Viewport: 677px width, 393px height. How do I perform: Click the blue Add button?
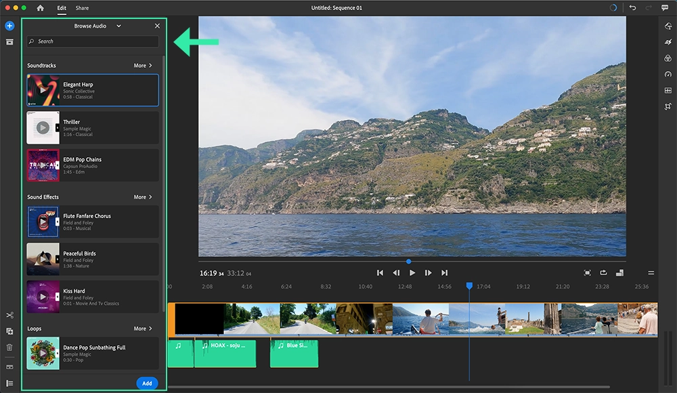[x=147, y=383]
